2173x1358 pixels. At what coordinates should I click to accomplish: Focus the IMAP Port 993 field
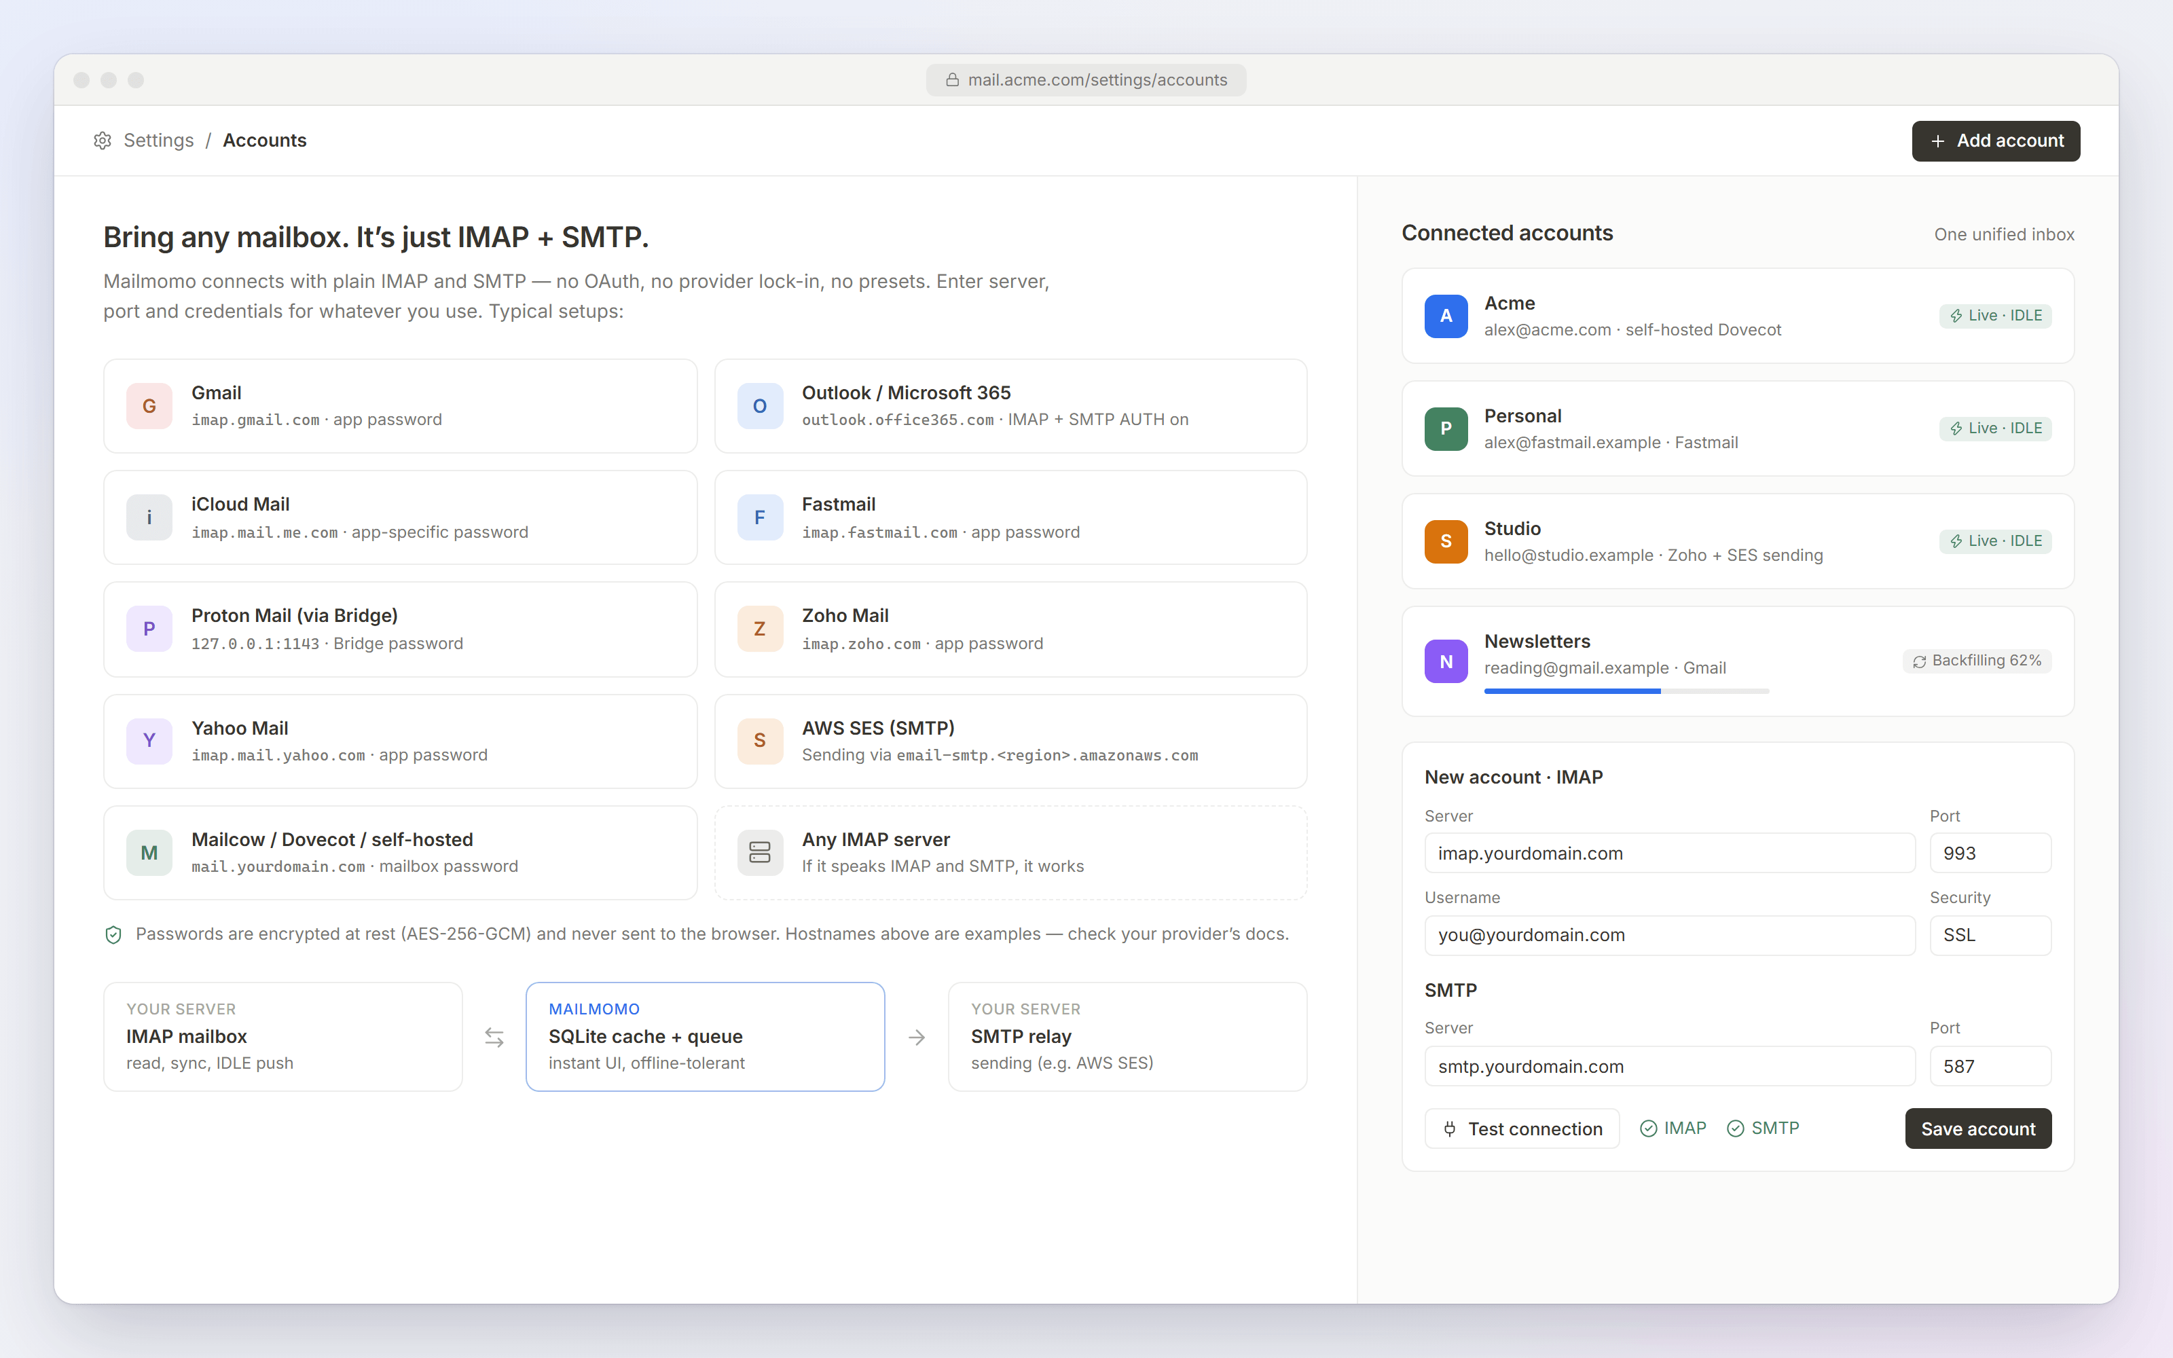click(1990, 854)
